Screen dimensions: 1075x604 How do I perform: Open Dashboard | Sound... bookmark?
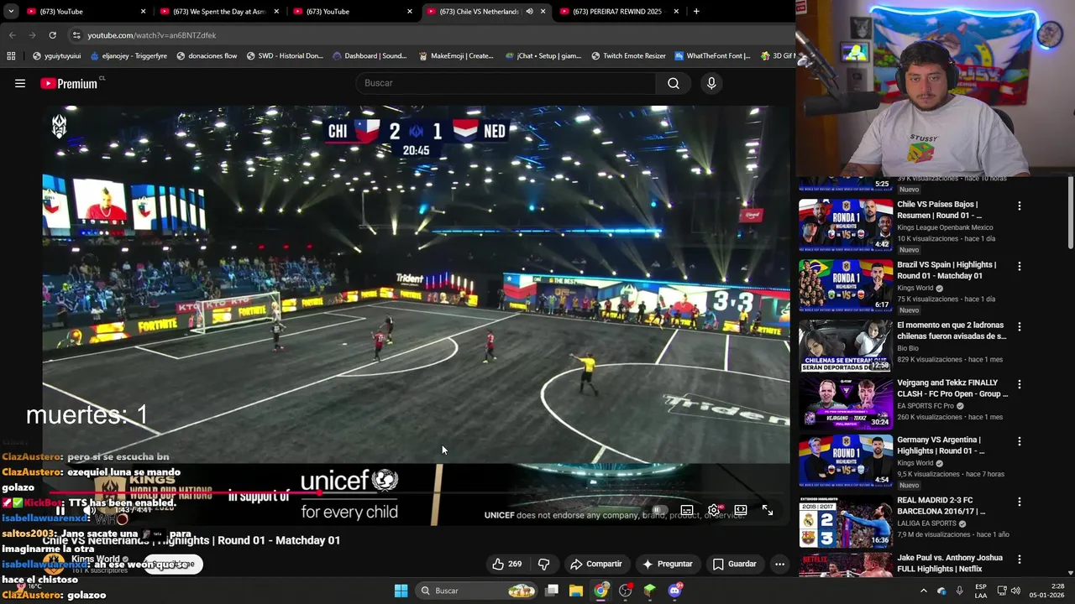370,56
